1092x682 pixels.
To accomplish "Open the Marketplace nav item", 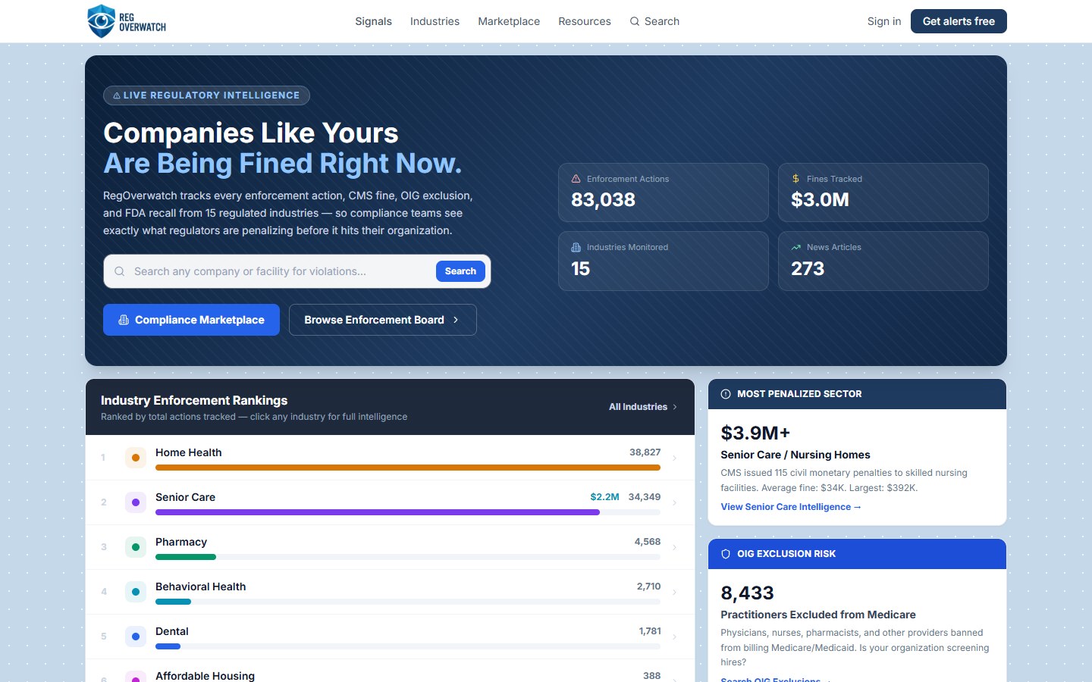I will 509,21.
